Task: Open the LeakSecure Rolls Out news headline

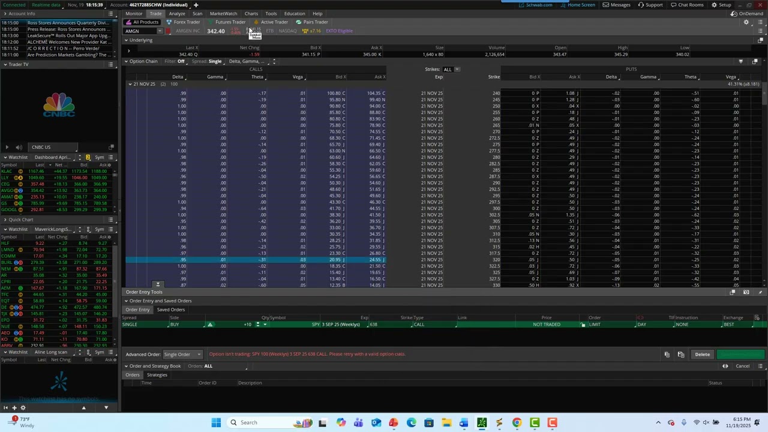Action: [68, 35]
